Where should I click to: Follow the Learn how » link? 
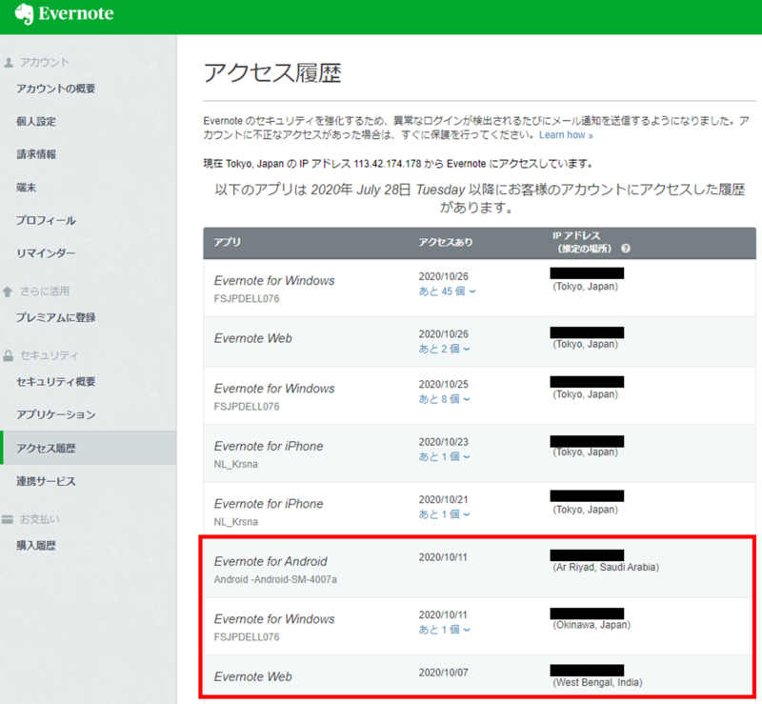coord(566,135)
